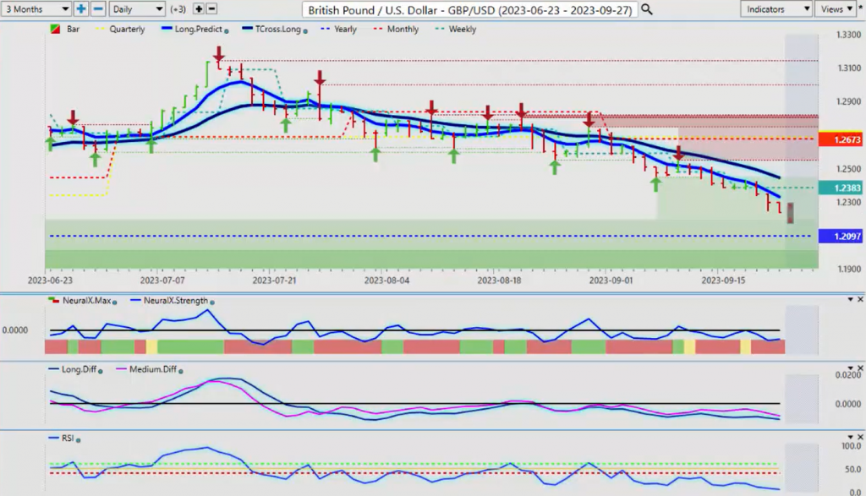866x496 pixels.
Task: Toggle the Monthly legend entry
Action: click(396, 30)
